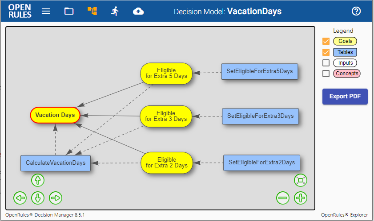The width and height of the screenshot is (374, 221).
Task: Click the Export PDF button
Action: [x=345, y=97]
